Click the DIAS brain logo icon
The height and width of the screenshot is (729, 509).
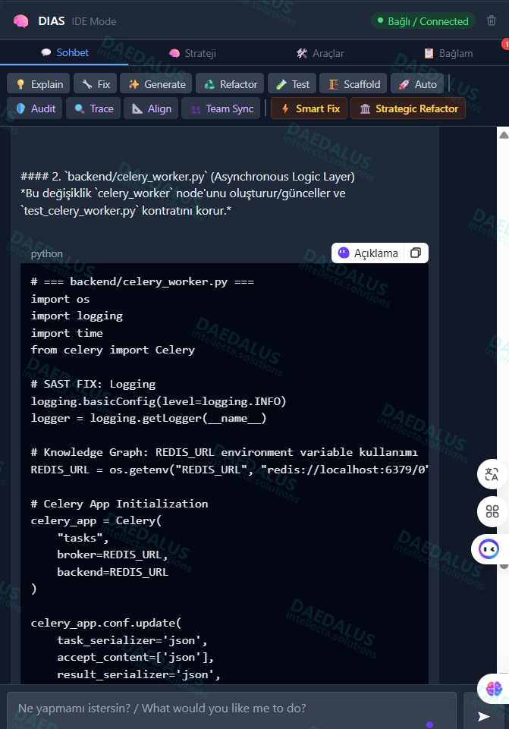coord(21,21)
